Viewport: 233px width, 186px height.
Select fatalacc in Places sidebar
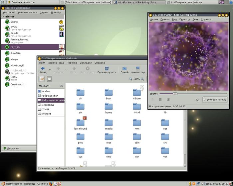click(51, 91)
